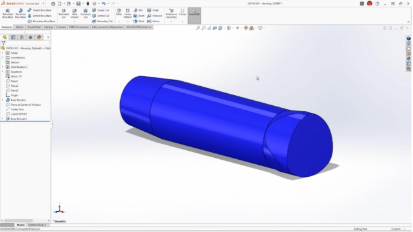Open the Fillet dropdown arrow
Screen dimensions: 413x232
click(x=119, y=22)
